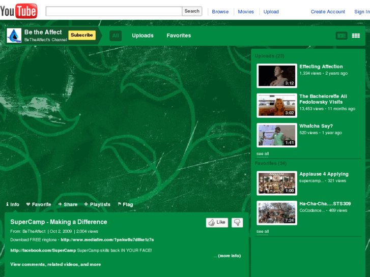Click the thumbs down dislike icon

click(x=237, y=222)
